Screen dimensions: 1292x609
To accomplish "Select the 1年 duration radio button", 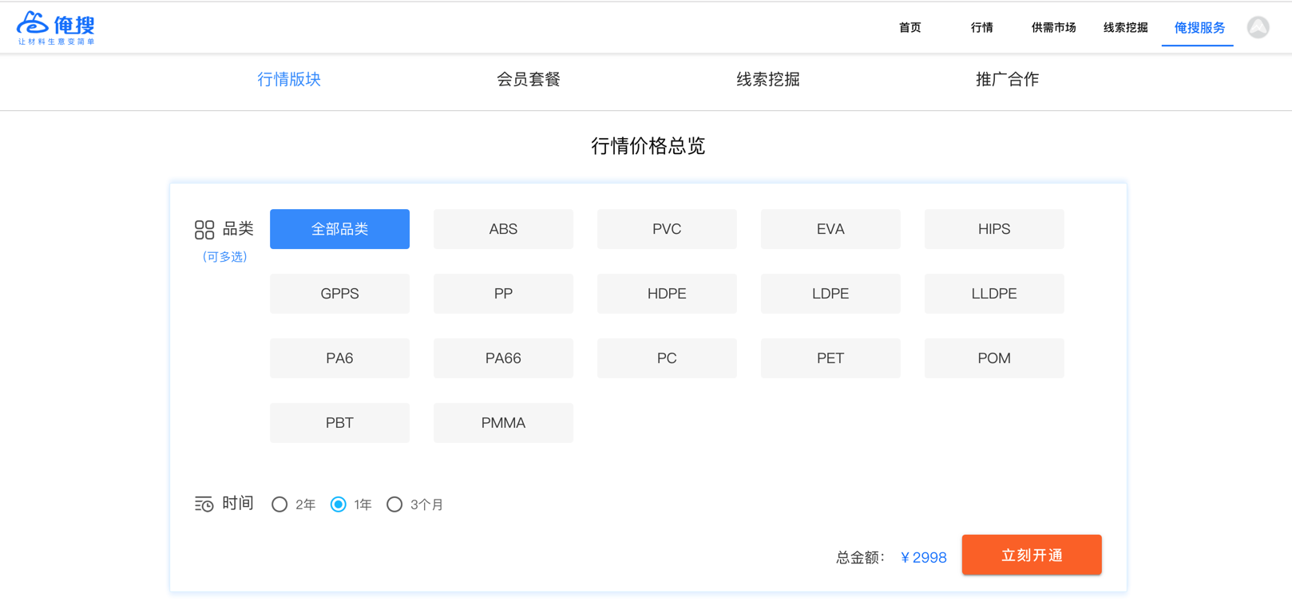I will point(339,504).
